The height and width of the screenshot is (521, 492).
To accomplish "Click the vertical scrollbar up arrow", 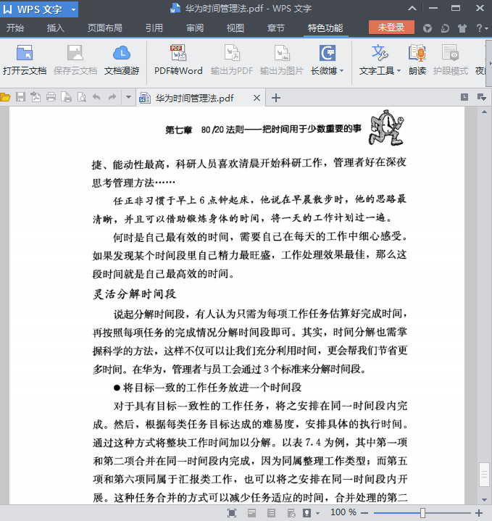I will (x=484, y=112).
